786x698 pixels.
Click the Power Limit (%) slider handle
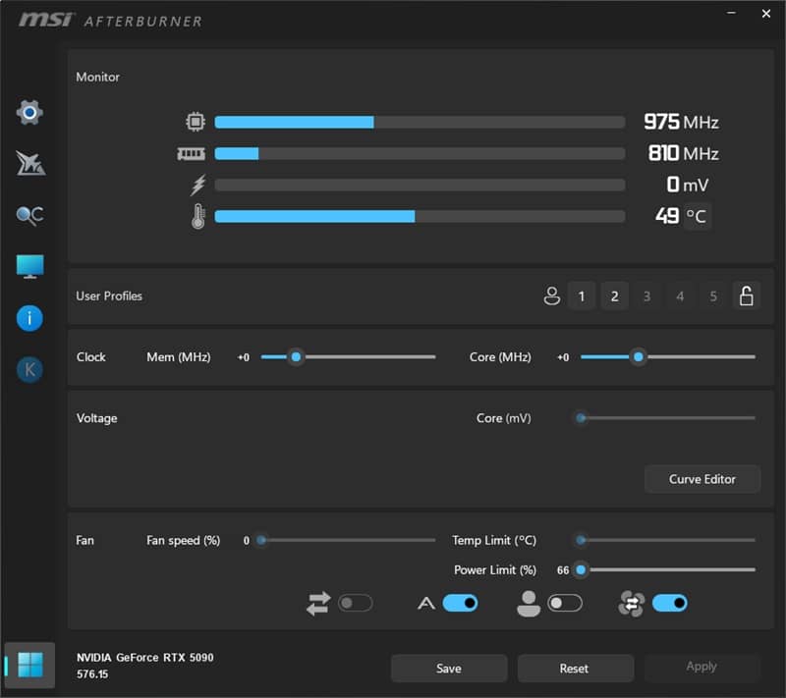click(x=581, y=569)
